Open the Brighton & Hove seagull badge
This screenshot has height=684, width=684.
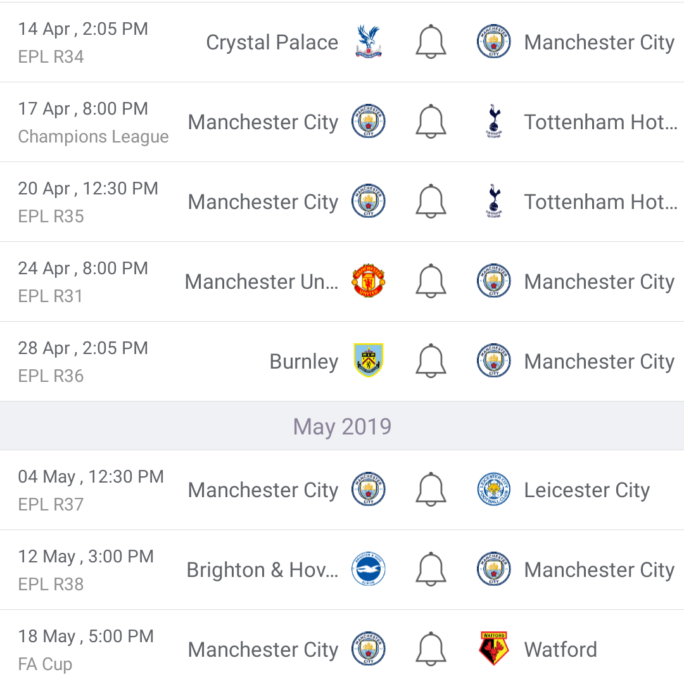(369, 569)
